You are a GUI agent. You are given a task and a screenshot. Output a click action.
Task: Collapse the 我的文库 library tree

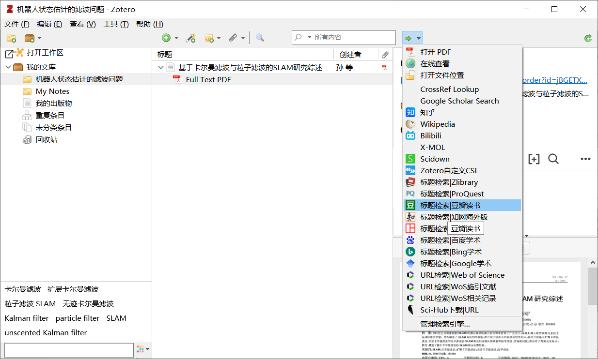(8, 67)
